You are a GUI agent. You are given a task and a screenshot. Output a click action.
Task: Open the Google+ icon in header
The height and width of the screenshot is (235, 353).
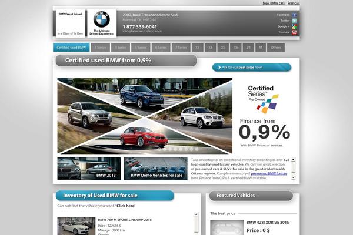tap(294, 26)
